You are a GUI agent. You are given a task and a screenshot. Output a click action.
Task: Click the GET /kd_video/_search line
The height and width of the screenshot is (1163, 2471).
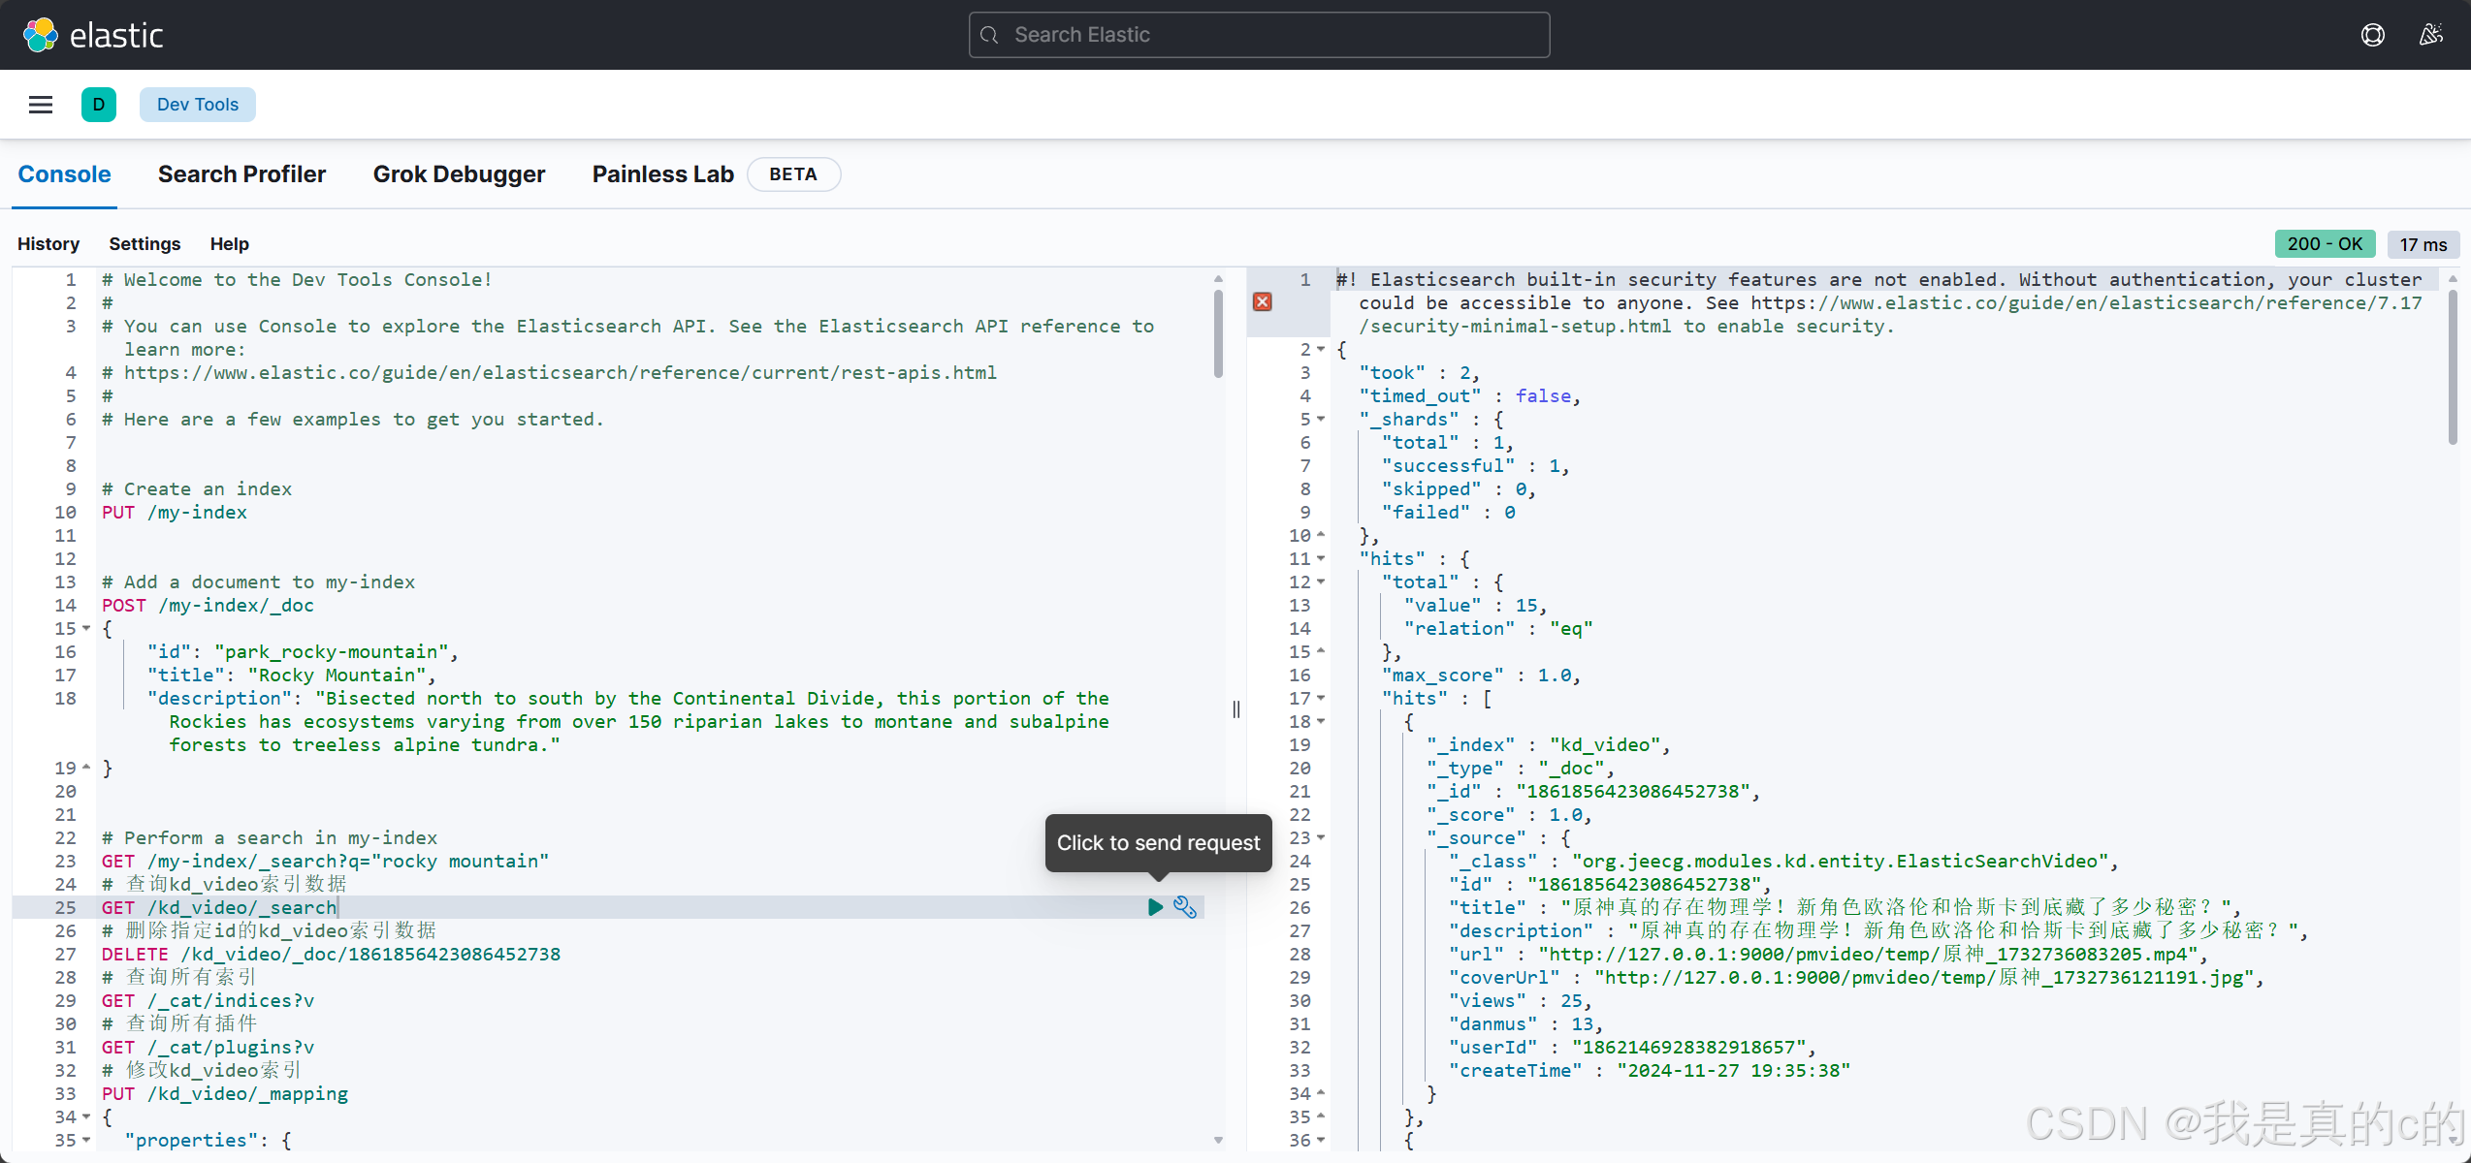pyautogui.click(x=219, y=908)
